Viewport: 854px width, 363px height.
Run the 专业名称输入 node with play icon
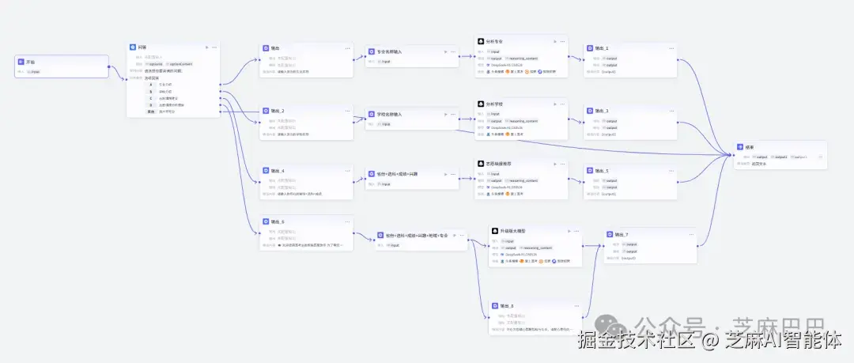pos(445,51)
